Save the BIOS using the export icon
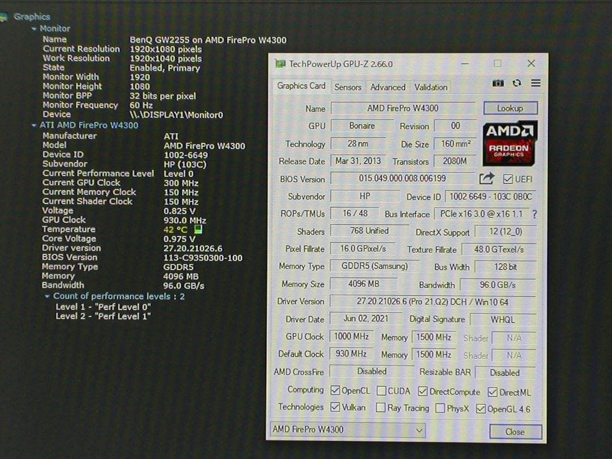This screenshot has height=459, width=612. point(488,179)
